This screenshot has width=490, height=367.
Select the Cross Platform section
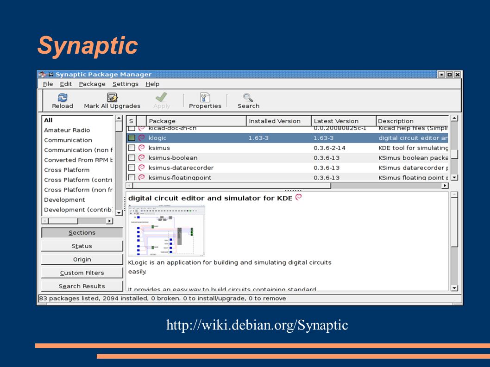(x=78, y=170)
